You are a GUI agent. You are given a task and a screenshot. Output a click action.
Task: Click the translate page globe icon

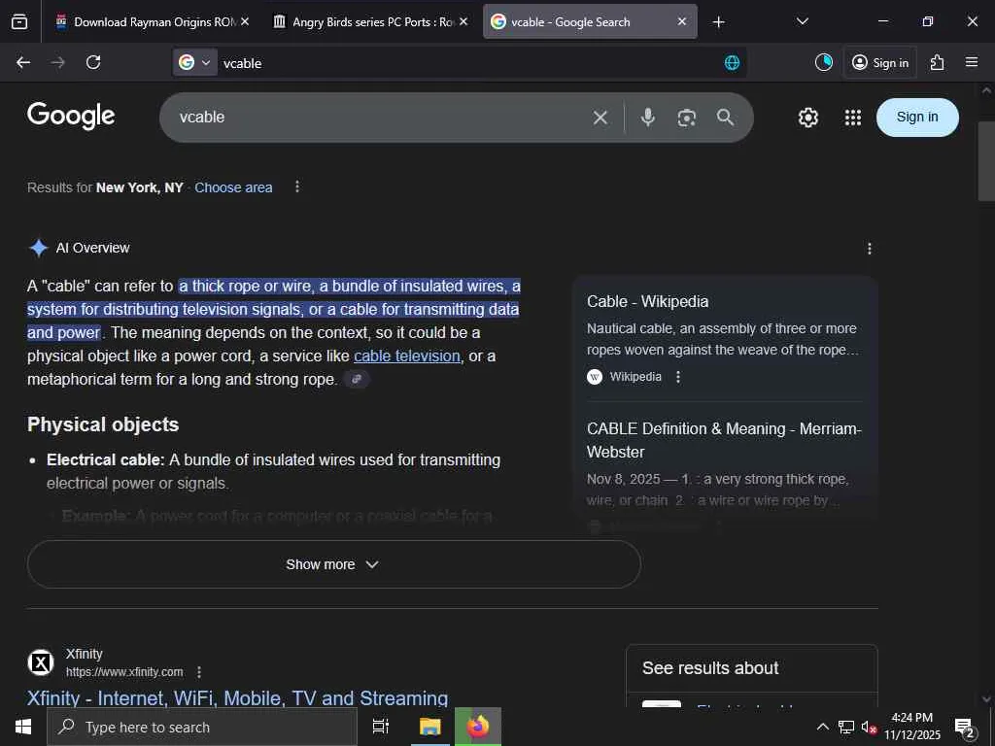tap(732, 62)
